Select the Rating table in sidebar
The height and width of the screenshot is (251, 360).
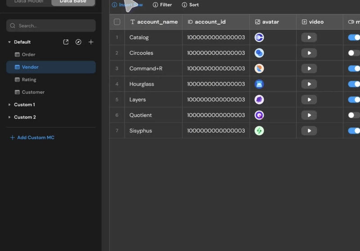(29, 79)
